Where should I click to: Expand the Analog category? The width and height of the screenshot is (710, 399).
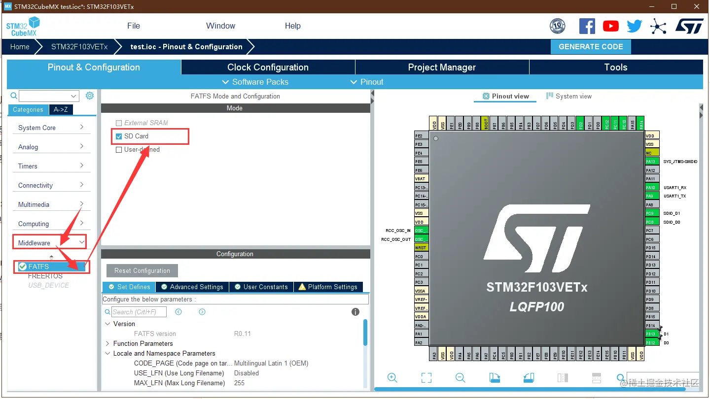click(x=51, y=147)
